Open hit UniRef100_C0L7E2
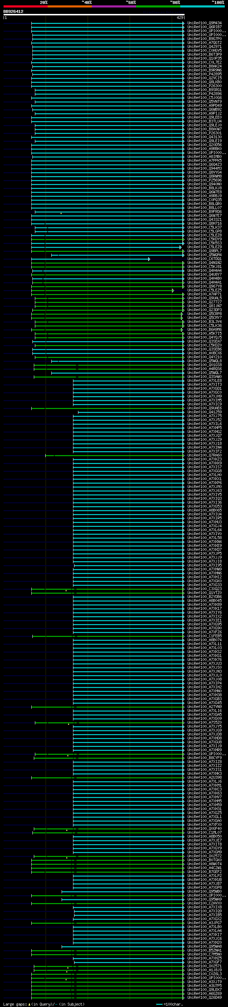Image resolution: width=228 pixels, height=1007 pixels. (204, 63)
